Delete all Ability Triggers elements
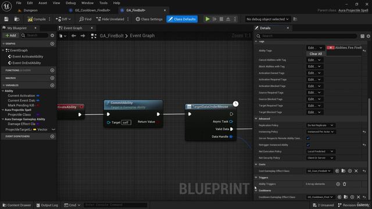372x209 pixels. 345,184
